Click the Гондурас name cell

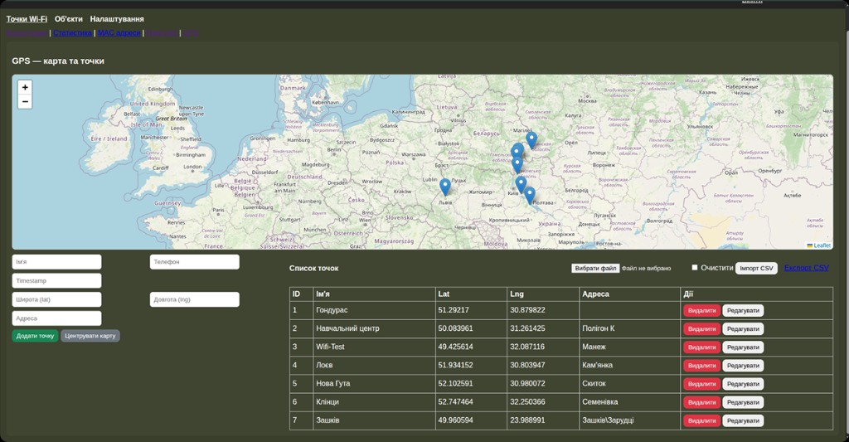pyautogui.click(x=374, y=310)
